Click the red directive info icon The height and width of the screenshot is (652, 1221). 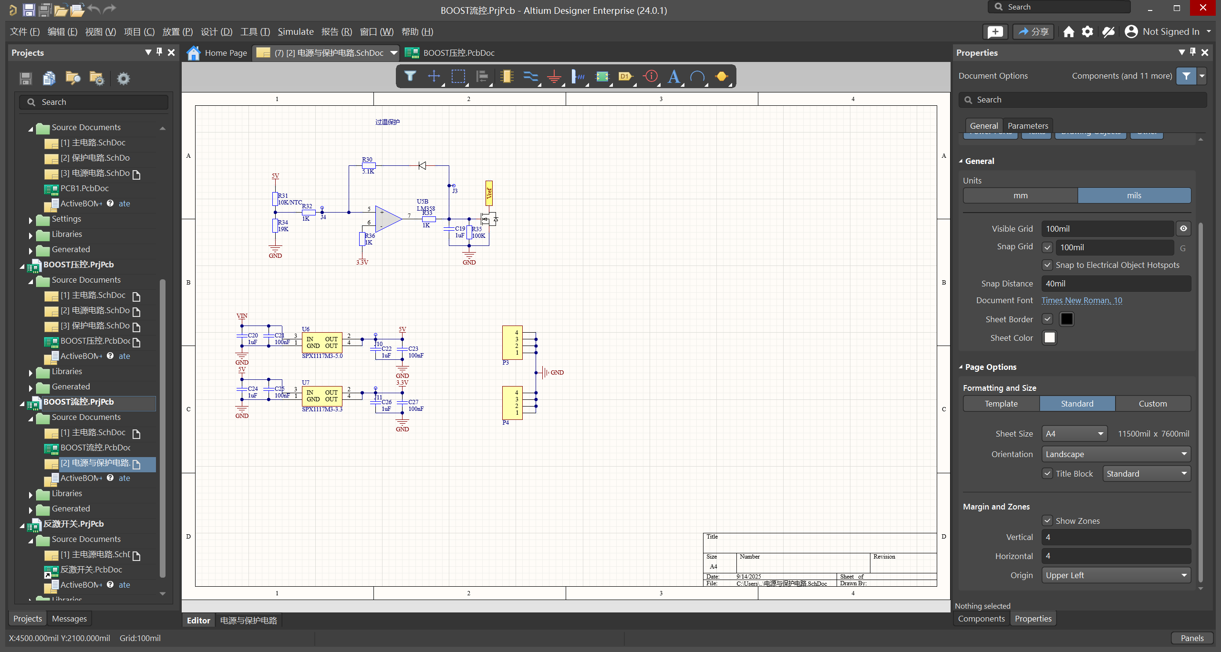[x=651, y=76]
